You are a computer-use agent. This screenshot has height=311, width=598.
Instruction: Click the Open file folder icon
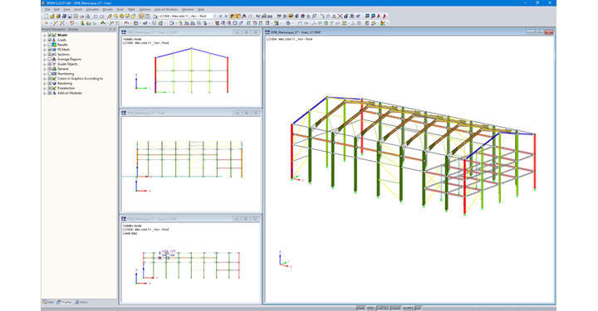pyautogui.click(x=52, y=17)
